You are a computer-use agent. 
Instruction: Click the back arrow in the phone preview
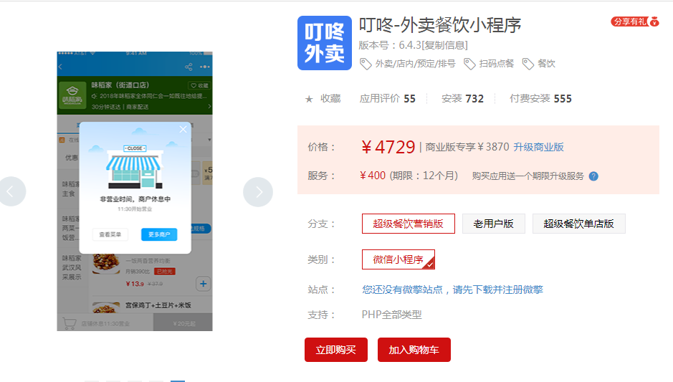[x=60, y=67]
